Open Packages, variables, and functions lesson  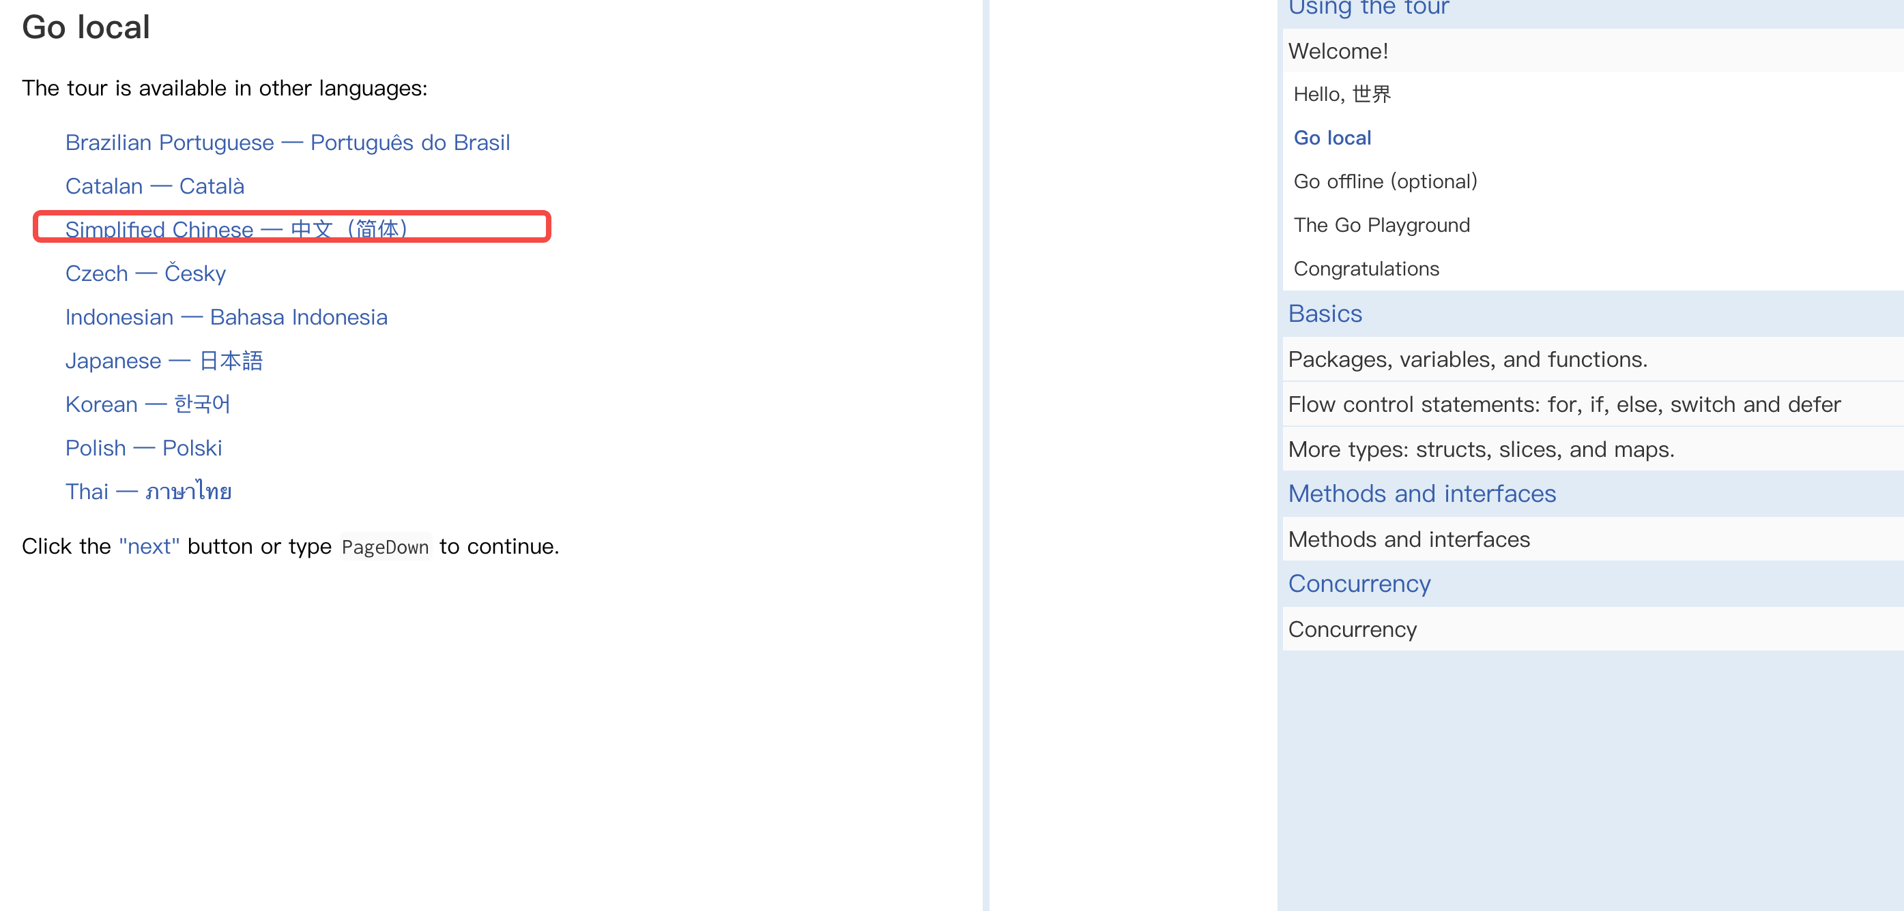pyautogui.click(x=1467, y=359)
